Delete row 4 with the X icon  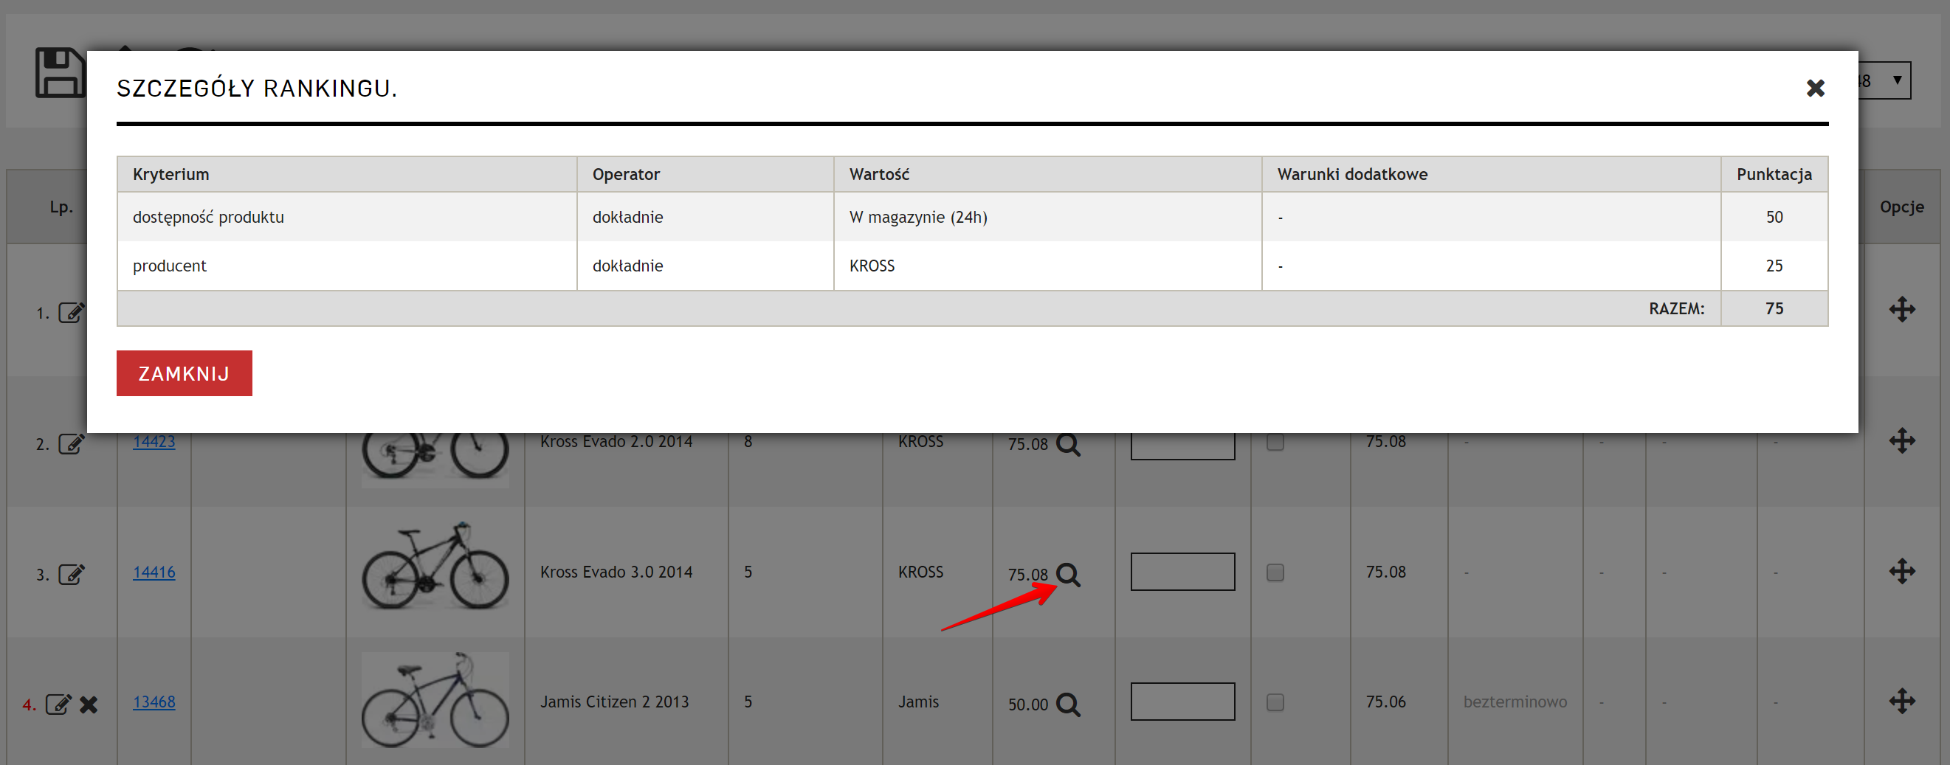tap(89, 705)
